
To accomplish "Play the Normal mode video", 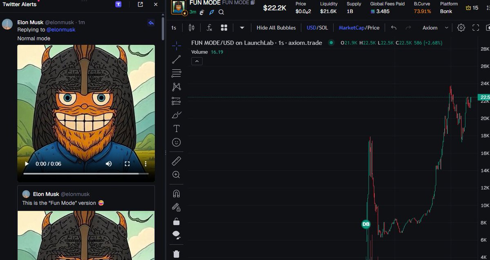I will pyautogui.click(x=27, y=164).
